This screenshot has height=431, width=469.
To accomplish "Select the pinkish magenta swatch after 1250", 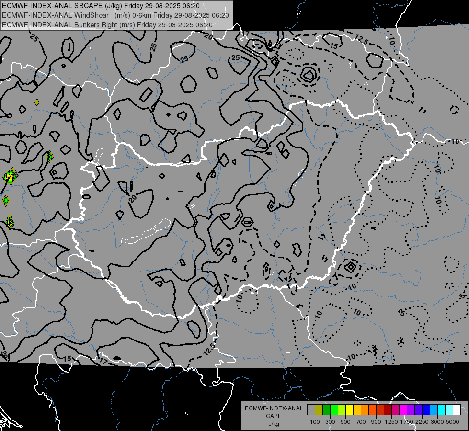I will point(395,410).
